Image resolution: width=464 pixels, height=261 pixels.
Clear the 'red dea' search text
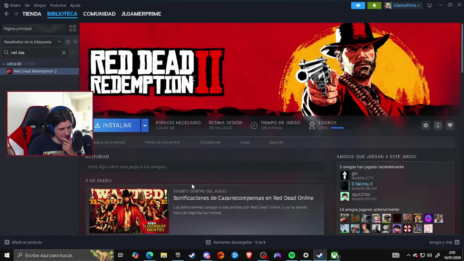pyautogui.click(x=64, y=53)
